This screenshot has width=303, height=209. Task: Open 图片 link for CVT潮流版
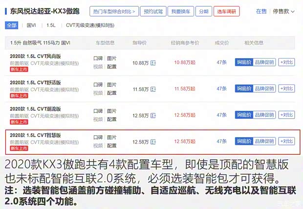pos(112,111)
